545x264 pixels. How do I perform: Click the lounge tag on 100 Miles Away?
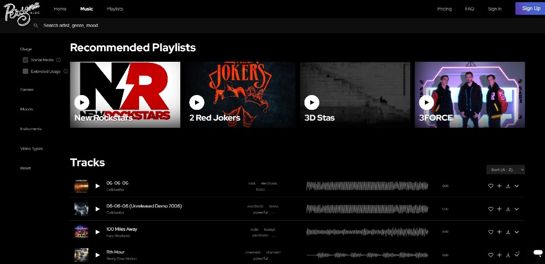point(270,230)
